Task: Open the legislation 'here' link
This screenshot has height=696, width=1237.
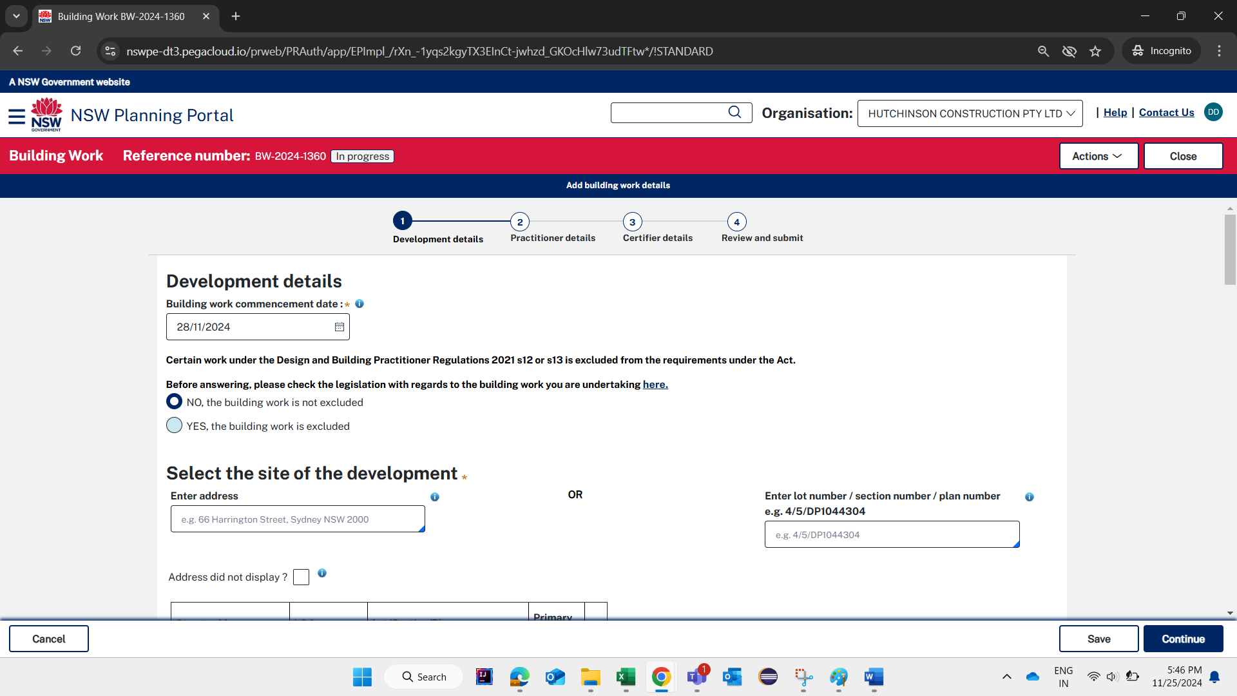Action: click(655, 384)
